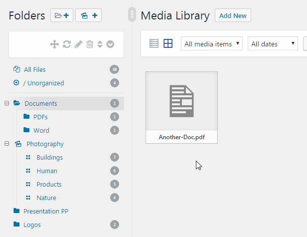Select the Buildings gallery
This screenshot has width=307, height=237.
pos(50,157)
